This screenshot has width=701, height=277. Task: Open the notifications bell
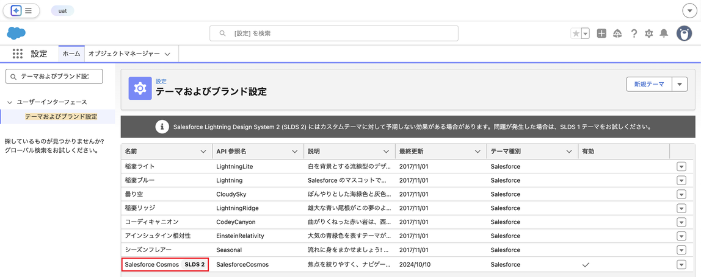pyautogui.click(x=664, y=33)
